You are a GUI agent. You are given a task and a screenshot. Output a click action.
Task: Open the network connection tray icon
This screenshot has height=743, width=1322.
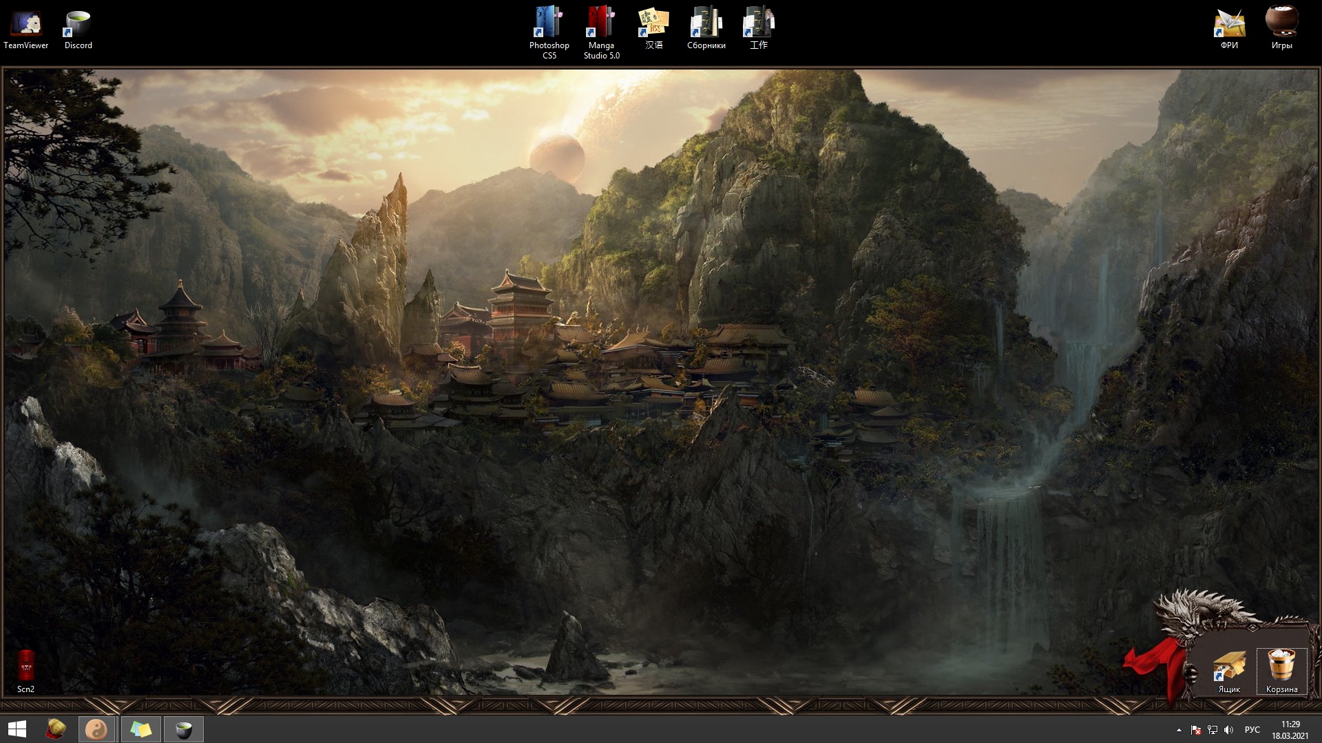[1213, 730]
